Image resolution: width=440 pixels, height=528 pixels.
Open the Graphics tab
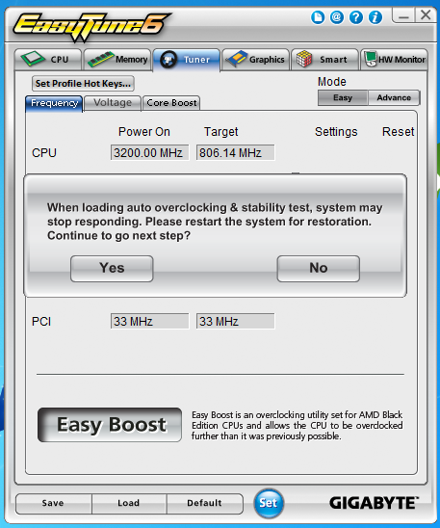coord(256,60)
